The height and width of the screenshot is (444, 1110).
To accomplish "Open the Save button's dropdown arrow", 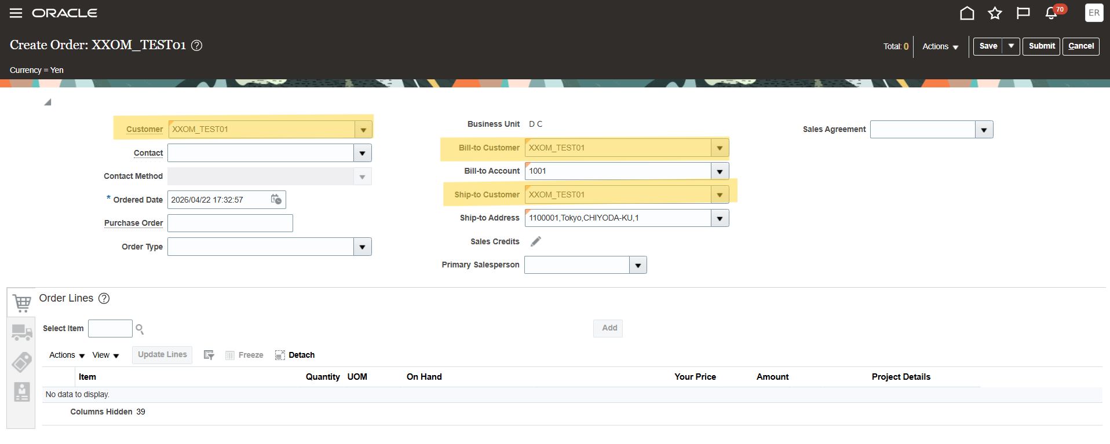I will (x=1011, y=46).
